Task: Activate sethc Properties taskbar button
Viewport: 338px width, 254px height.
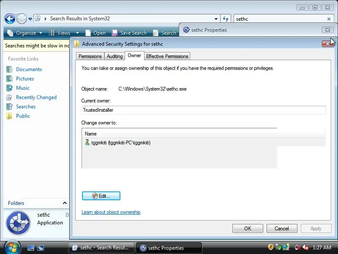Action: click(169, 248)
